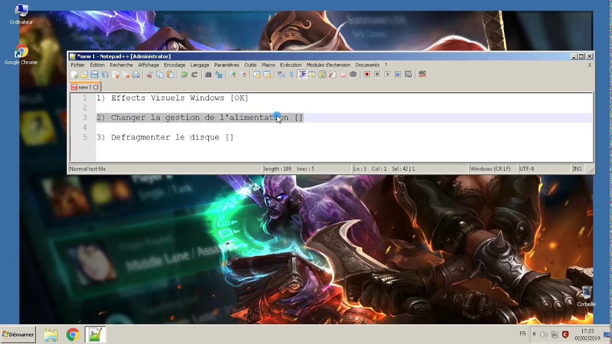Screen dimensions: 612x344
Task: Open the Paramètres menu
Action: pyautogui.click(x=227, y=65)
